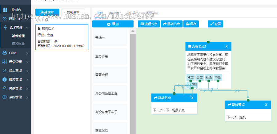
Task: Select the 商业保险 scene
Action: point(110,128)
